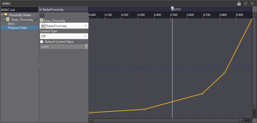Select the Proximity Radar cue row

pos(20,15)
